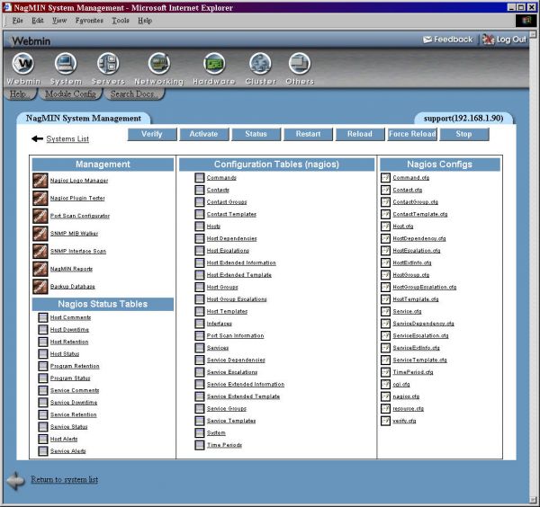
Task: Open the Host Groups configuration link
Action: point(222,287)
